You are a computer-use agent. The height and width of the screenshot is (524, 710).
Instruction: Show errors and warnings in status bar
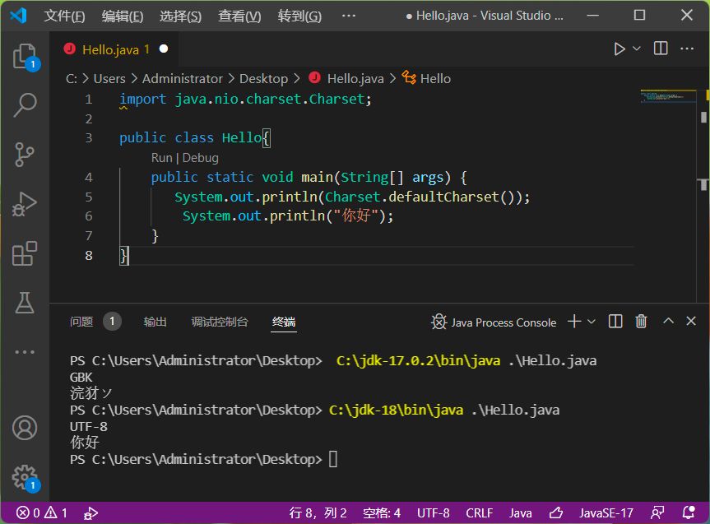(42, 513)
